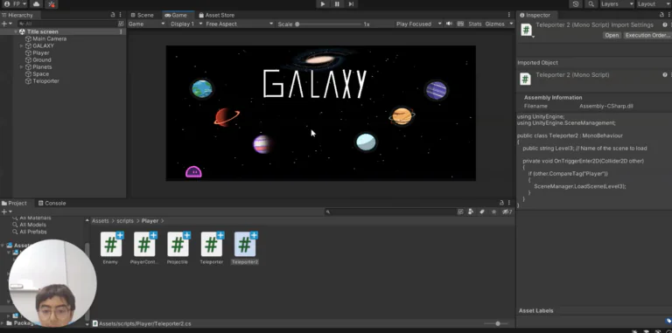Click the Hierarchy search field
672x333 pixels.
point(67,24)
